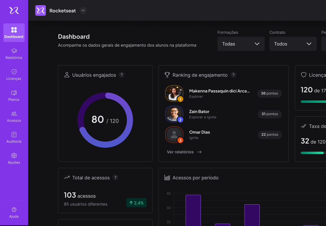Click the 2,4% growth badge
The height and width of the screenshot is (226, 326).
tap(136, 203)
